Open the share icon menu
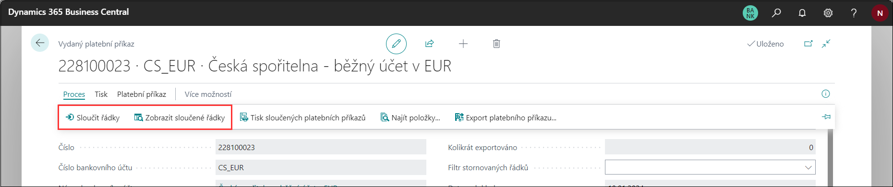Viewport: 893px width, 187px height. 429,44
